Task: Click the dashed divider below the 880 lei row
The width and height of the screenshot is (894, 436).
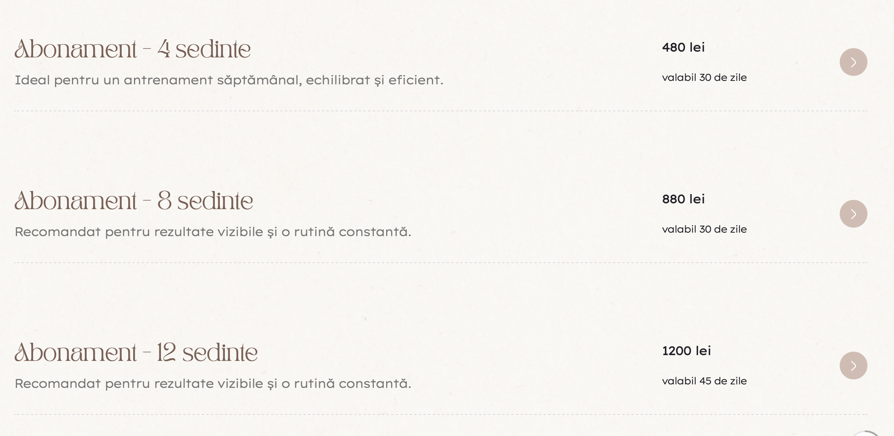Action: pos(441,263)
